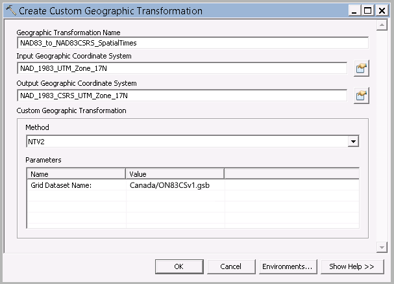Open the Output Geographic Coordinate System picker

[x=362, y=96]
